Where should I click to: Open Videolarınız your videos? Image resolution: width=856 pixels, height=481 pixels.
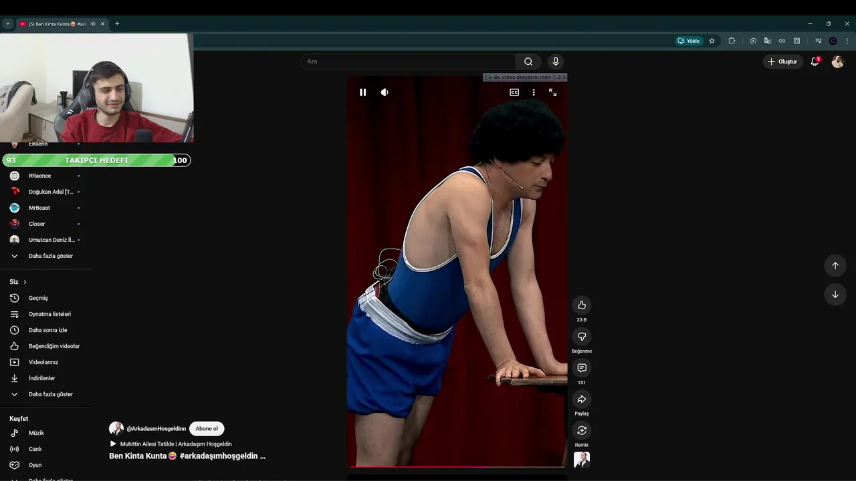[x=46, y=362]
